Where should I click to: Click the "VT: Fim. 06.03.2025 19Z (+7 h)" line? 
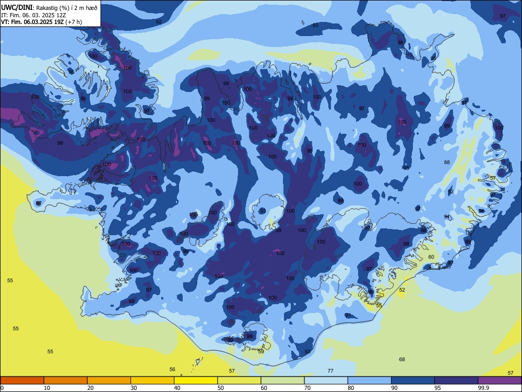[x=42, y=22]
